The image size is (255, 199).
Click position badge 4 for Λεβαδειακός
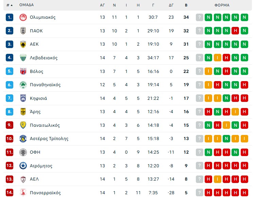coord(10,58)
